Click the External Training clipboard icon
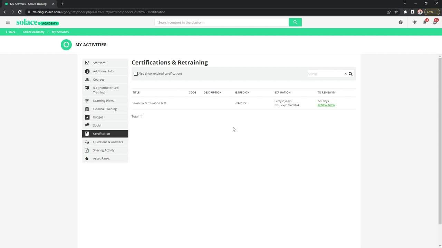Image resolution: width=442 pixels, height=248 pixels. pyautogui.click(x=87, y=109)
